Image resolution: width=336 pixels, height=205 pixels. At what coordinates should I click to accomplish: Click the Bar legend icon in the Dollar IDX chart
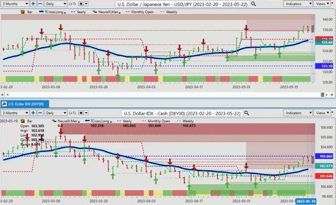23,121
